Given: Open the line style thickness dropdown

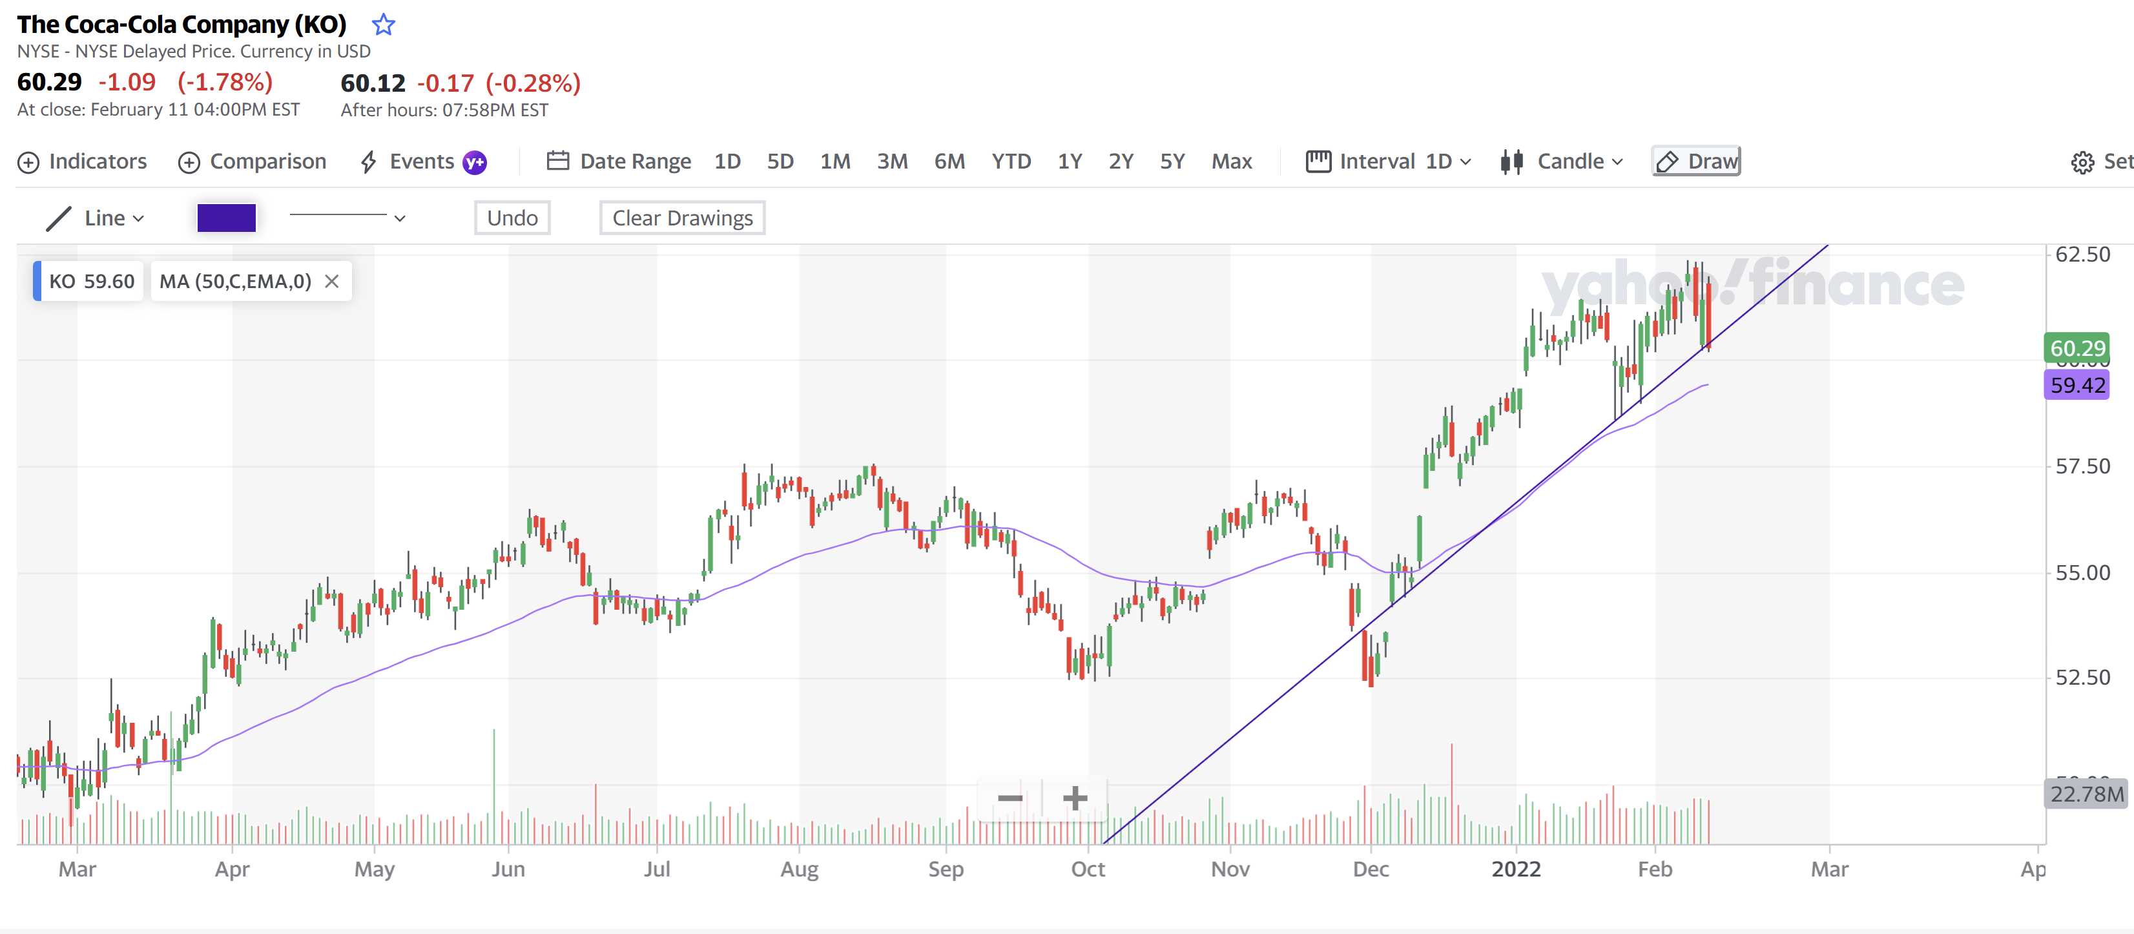Looking at the screenshot, I should point(347,218).
